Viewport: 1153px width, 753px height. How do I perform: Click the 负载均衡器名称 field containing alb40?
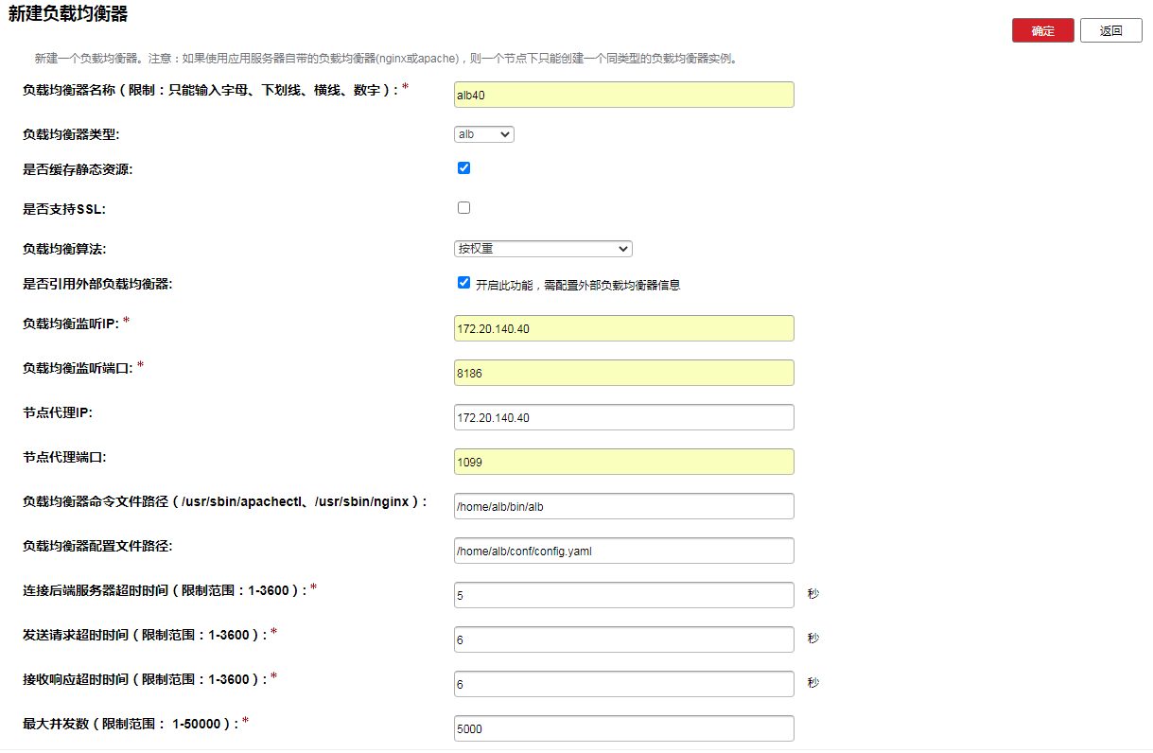pos(623,95)
